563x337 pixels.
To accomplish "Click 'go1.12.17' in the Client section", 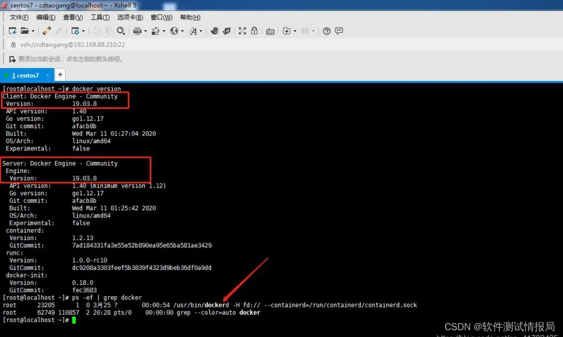I will click(x=88, y=118).
